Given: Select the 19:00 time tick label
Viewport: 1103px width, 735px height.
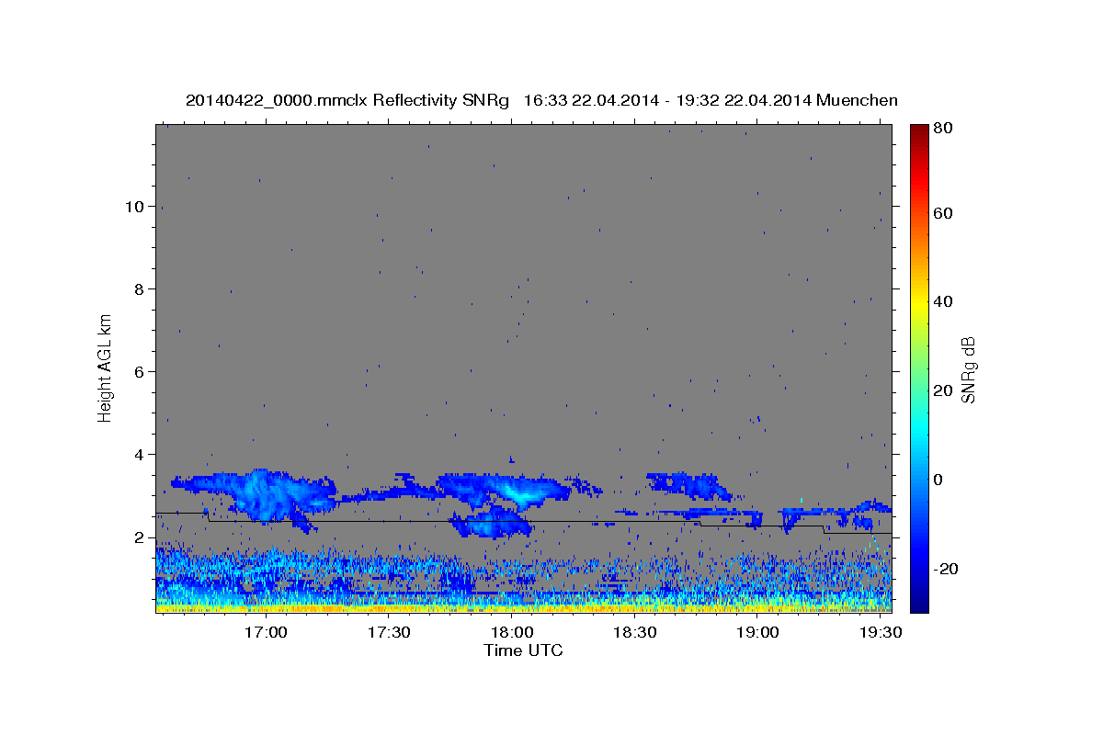Looking at the screenshot, I should 757,633.
